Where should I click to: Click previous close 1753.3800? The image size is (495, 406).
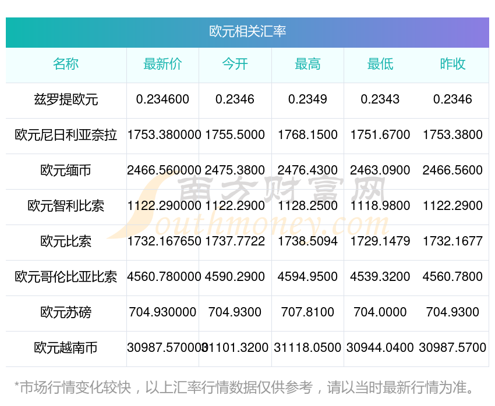(452, 135)
